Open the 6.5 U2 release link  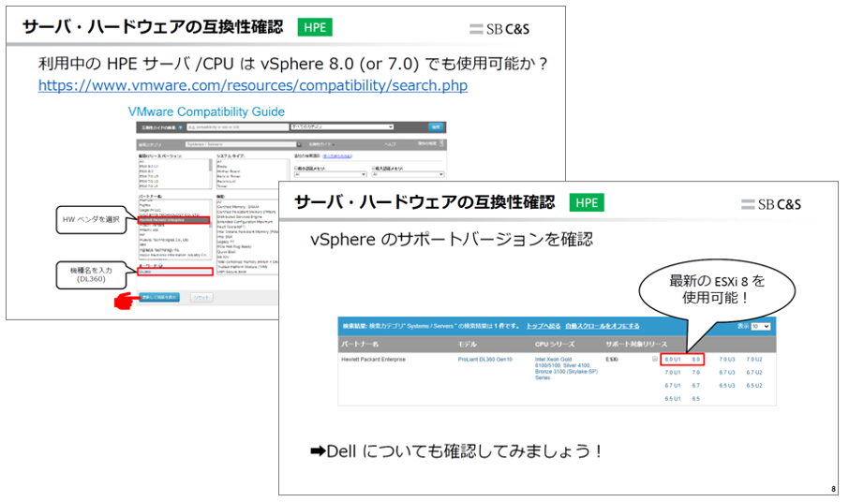coord(753,386)
